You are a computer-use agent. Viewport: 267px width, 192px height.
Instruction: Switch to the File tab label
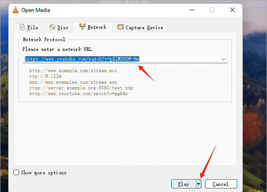coord(33,27)
